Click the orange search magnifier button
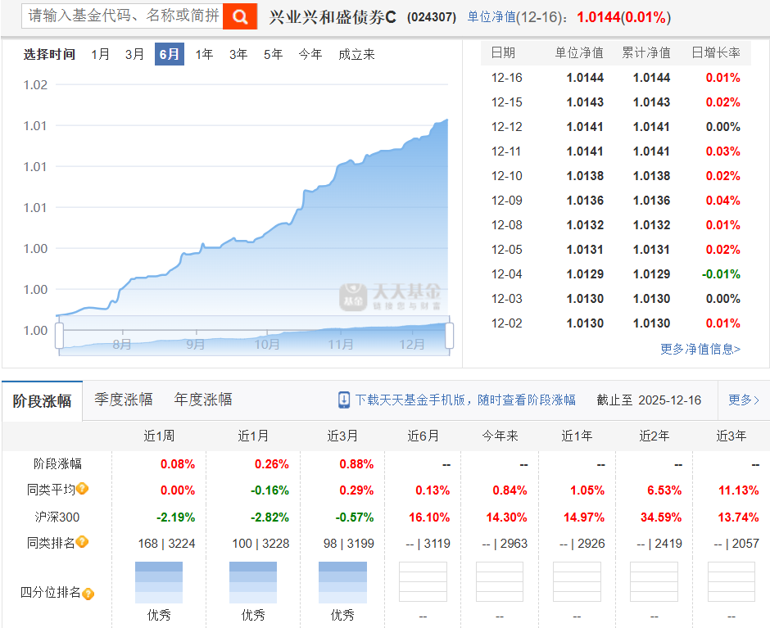 pyautogui.click(x=240, y=16)
